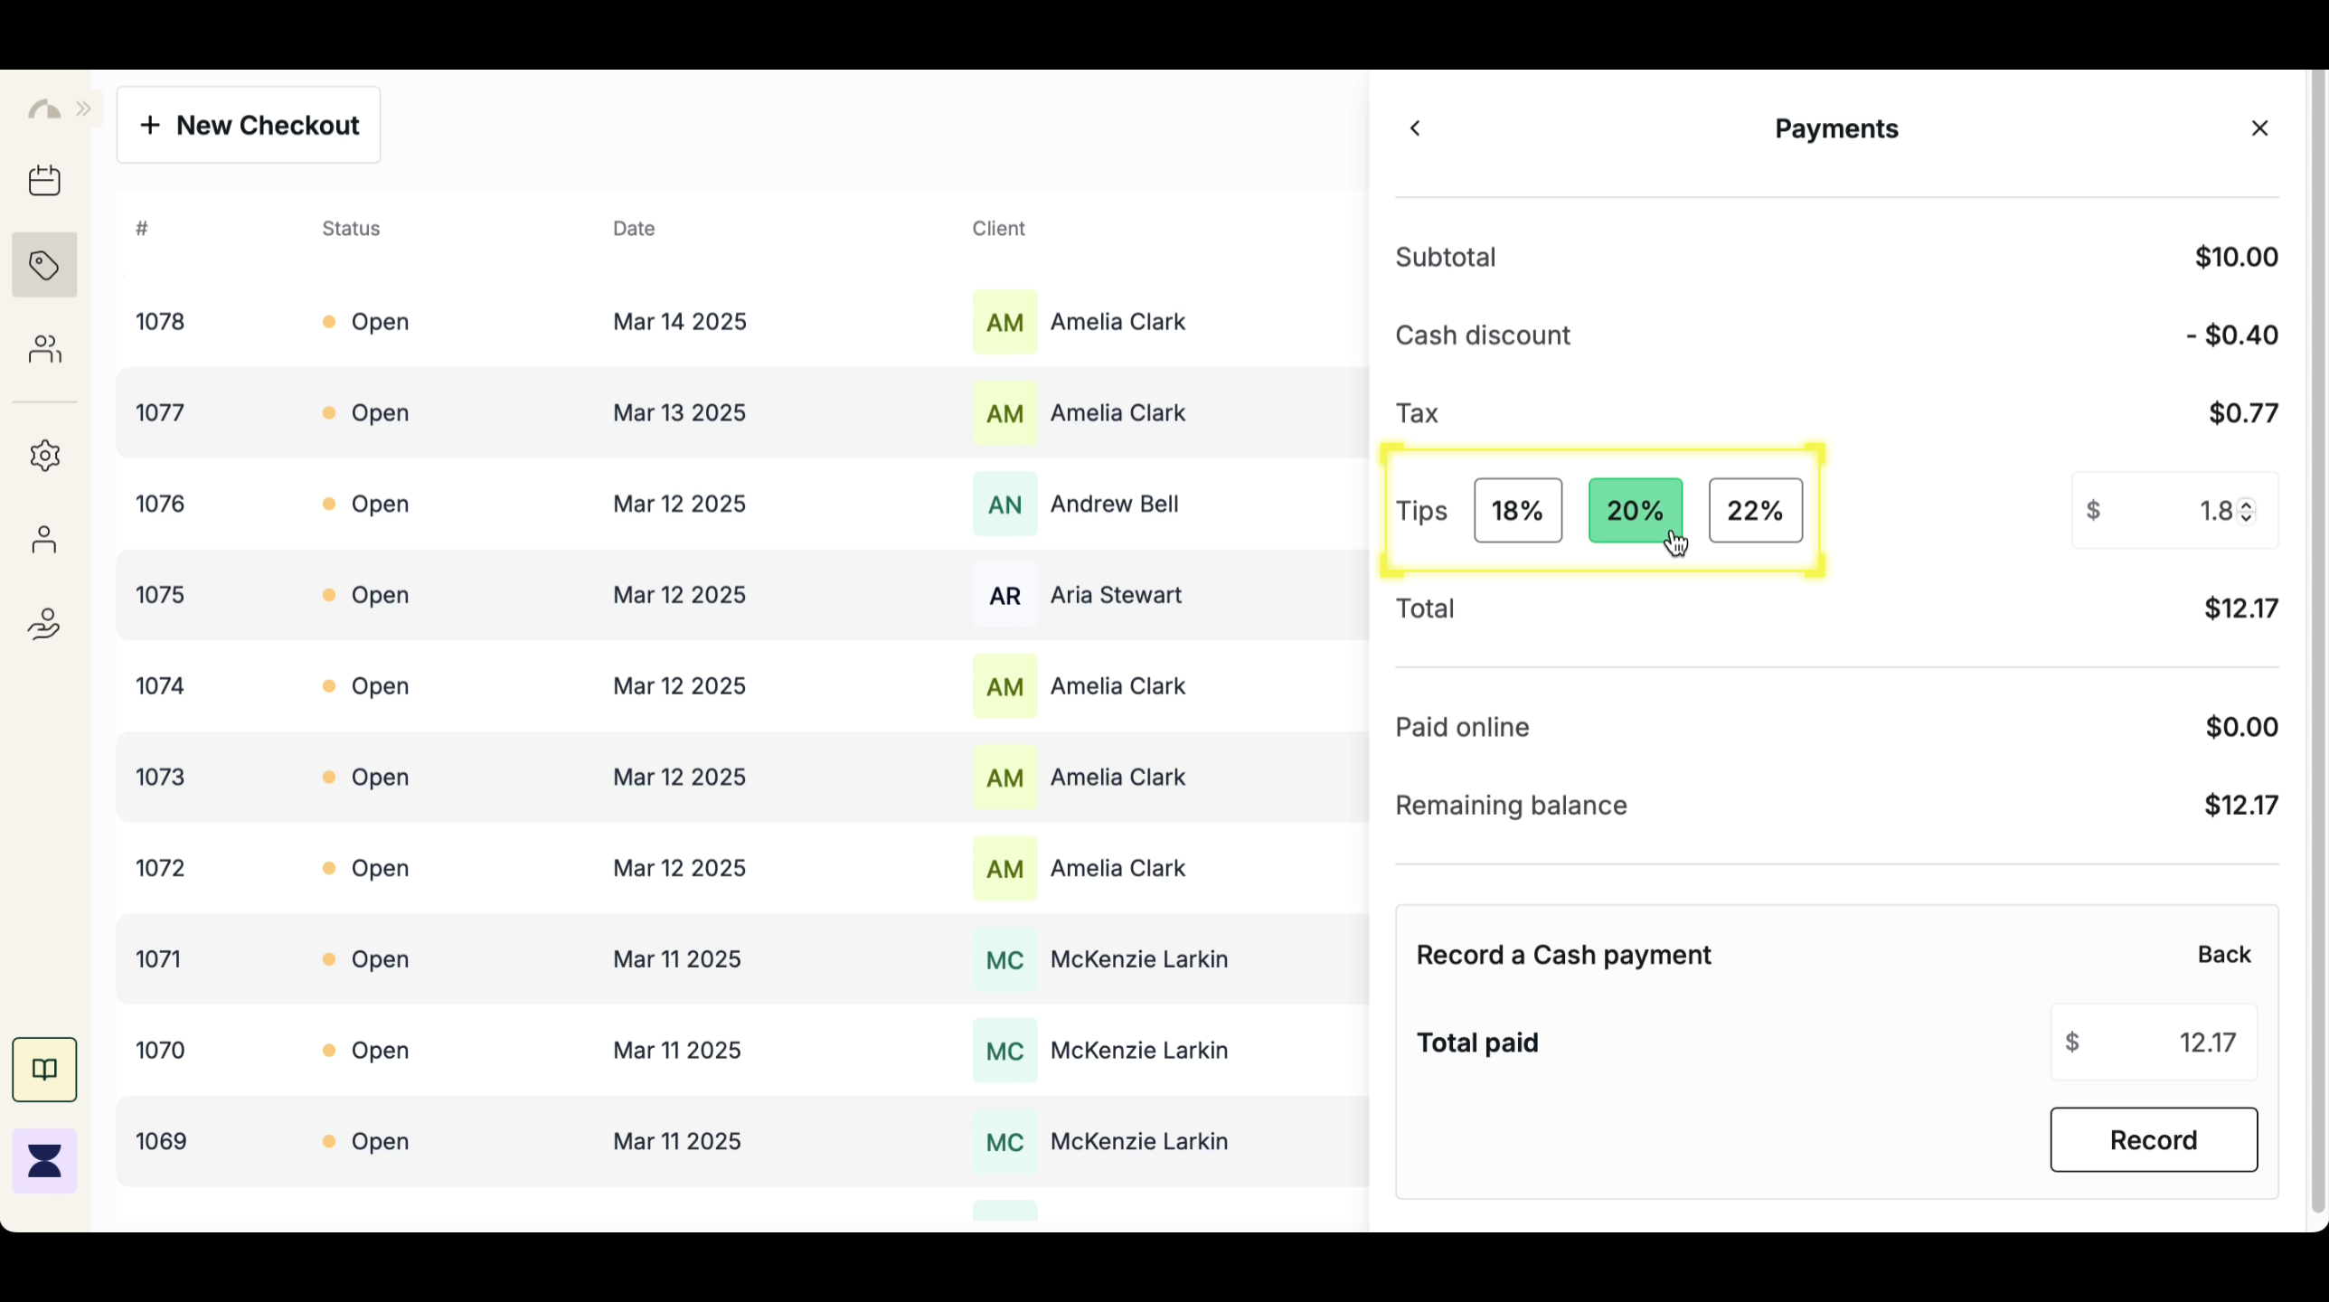Open the calendar icon in sidebar

click(x=44, y=181)
